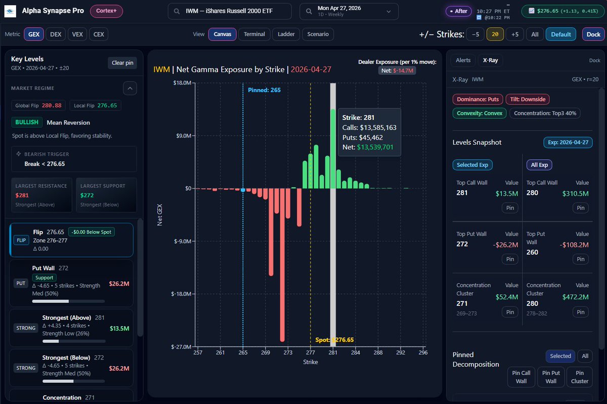Select the DEX metric

(56, 34)
